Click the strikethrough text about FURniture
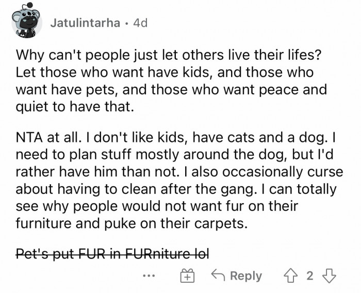 [112, 254]
